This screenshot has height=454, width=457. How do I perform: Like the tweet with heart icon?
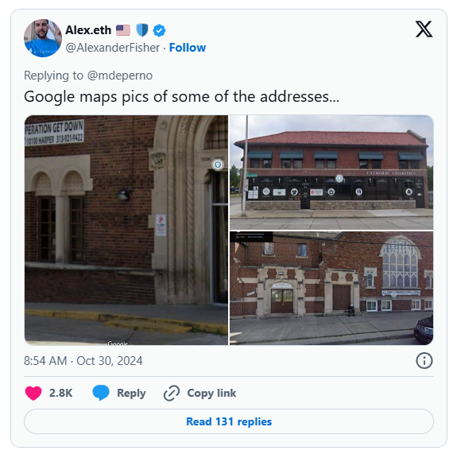click(x=33, y=393)
